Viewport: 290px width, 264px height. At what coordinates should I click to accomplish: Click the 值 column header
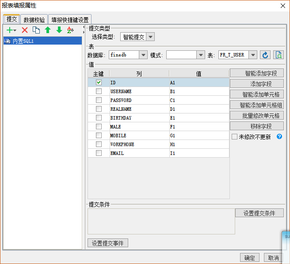pyautogui.click(x=199, y=74)
